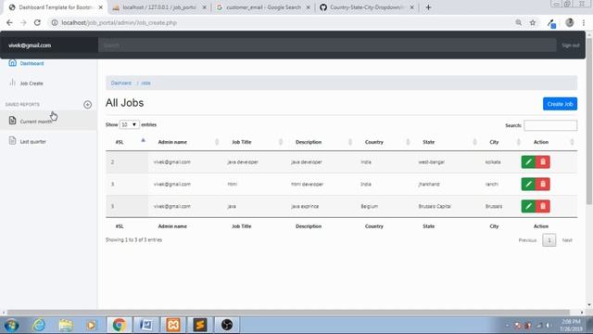Switch to Chrome in the taskbar
593x334 pixels.
pyautogui.click(x=119, y=325)
